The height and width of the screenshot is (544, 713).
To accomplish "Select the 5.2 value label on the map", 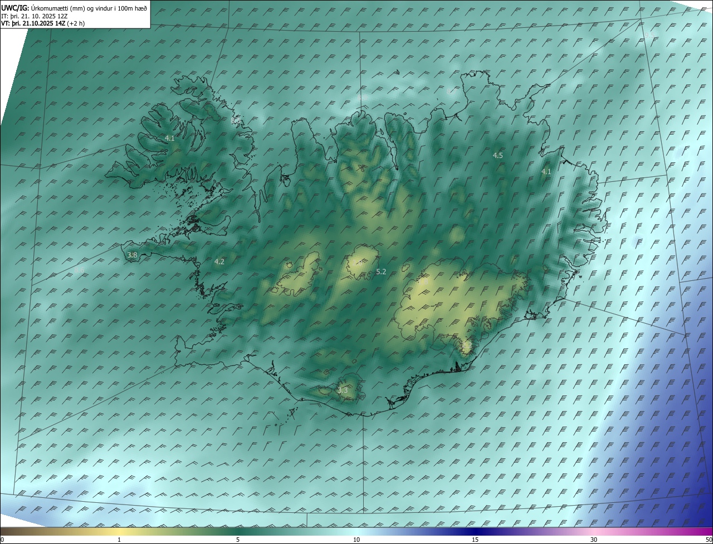I will click(x=381, y=271).
